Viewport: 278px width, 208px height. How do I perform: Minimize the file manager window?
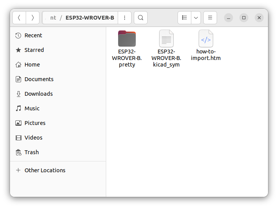click(x=229, y=18)
